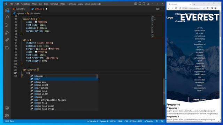223x125 pixels.
Task: Click browser address bar
Action: tap(192, 8)
